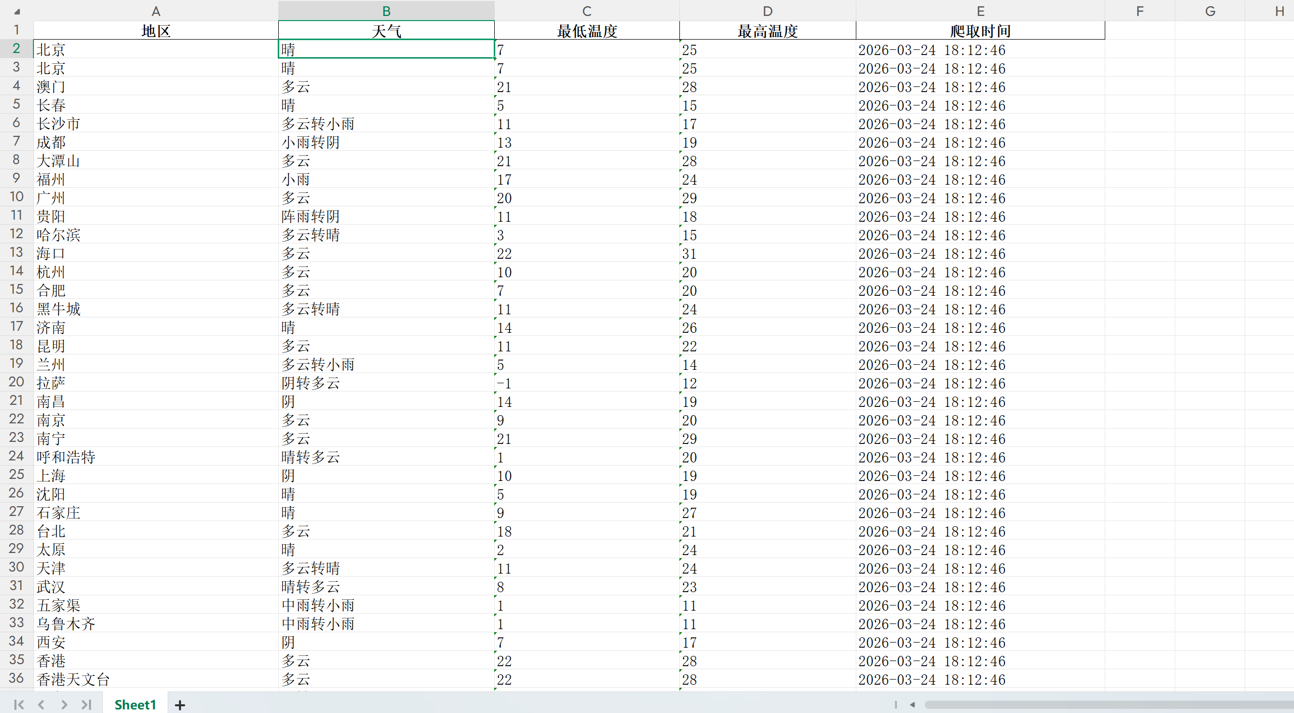This screenshot has height=713, width=1294.
Task: Click the 爬取时间 header cell
Action: (980, 31)
